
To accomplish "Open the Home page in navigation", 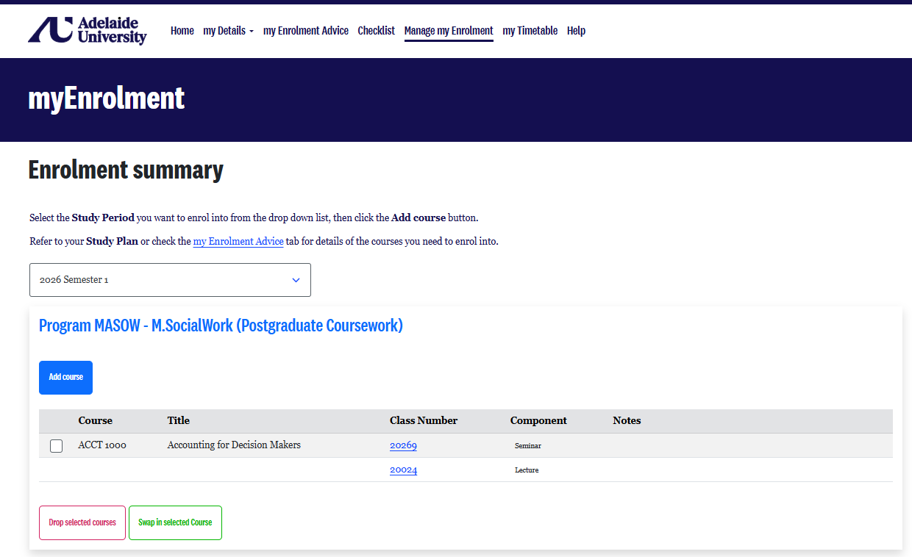I will click(x=182, y=31).
